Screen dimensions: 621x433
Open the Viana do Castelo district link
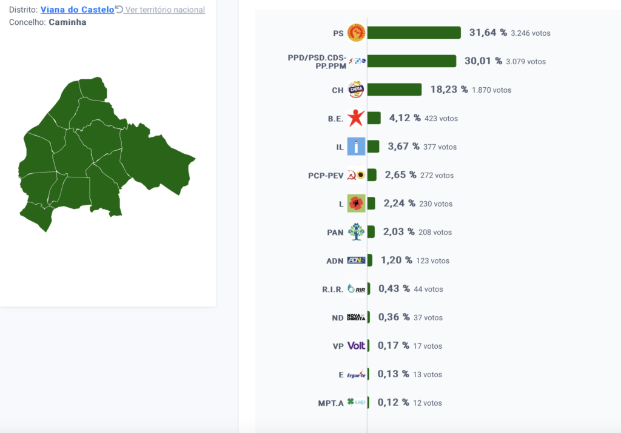click(x=77, y=10)
